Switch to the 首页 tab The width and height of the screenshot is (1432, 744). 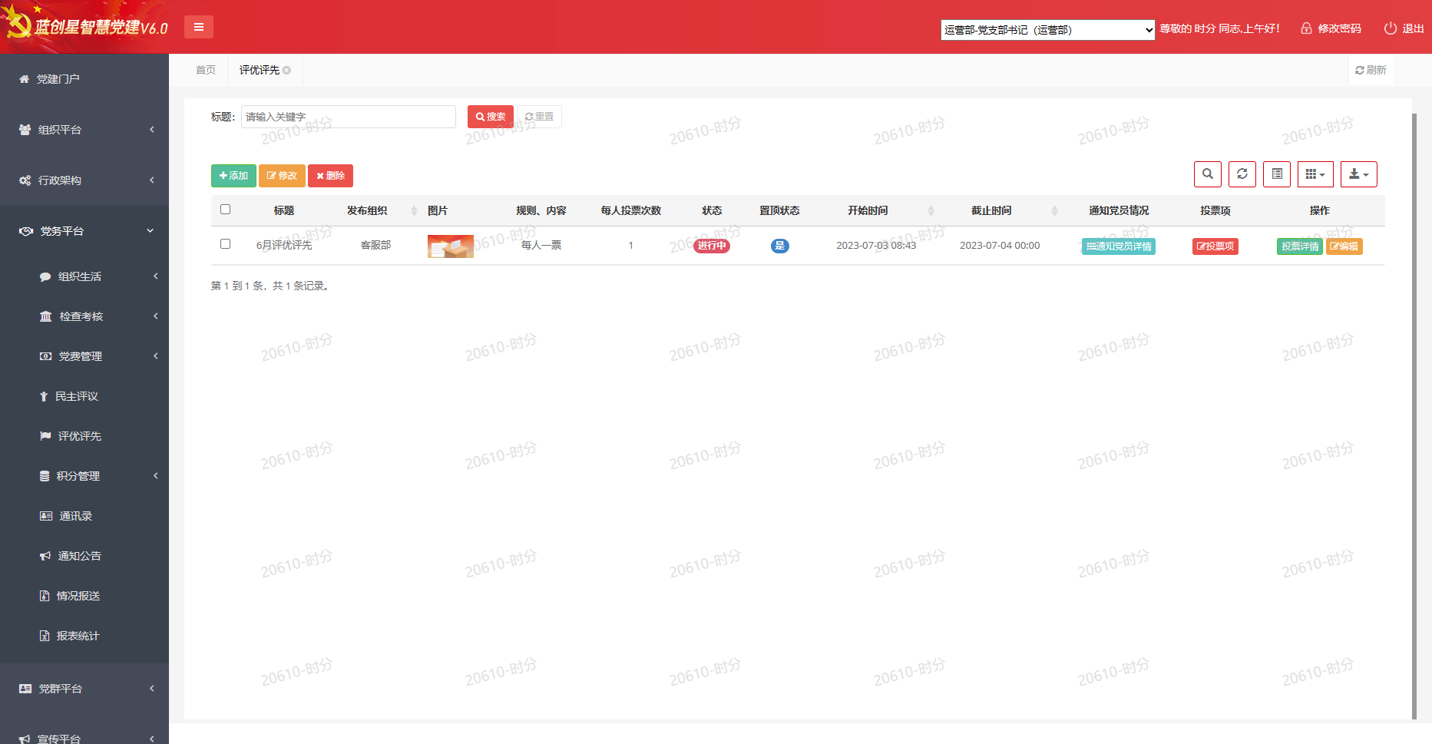206,70
